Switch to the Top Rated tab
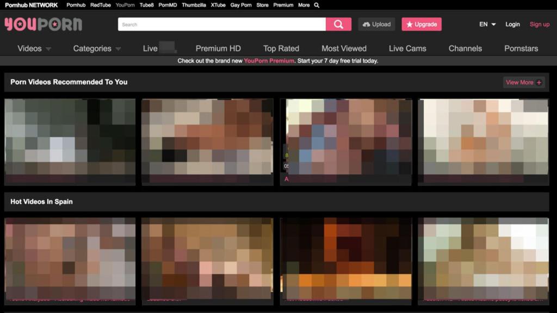 click(281, 48)
